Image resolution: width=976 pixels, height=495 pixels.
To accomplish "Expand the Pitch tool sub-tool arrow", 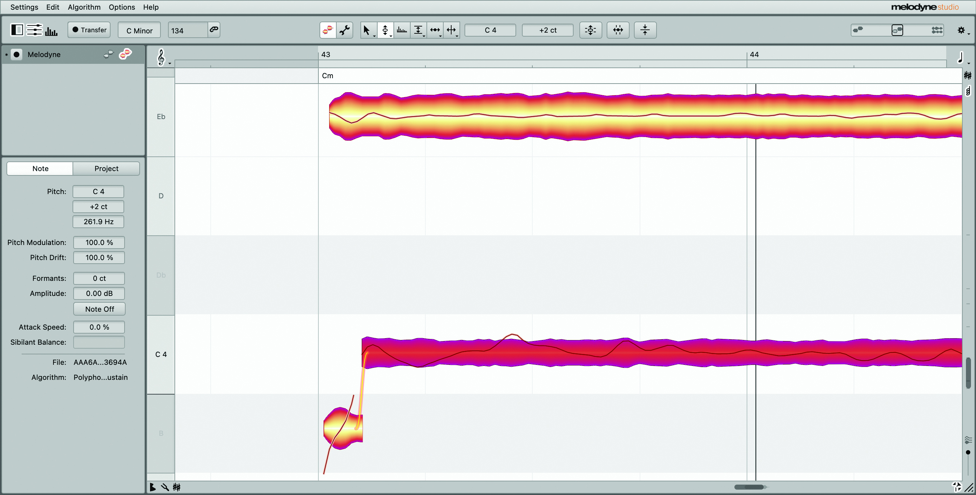I will click(391, 36).
